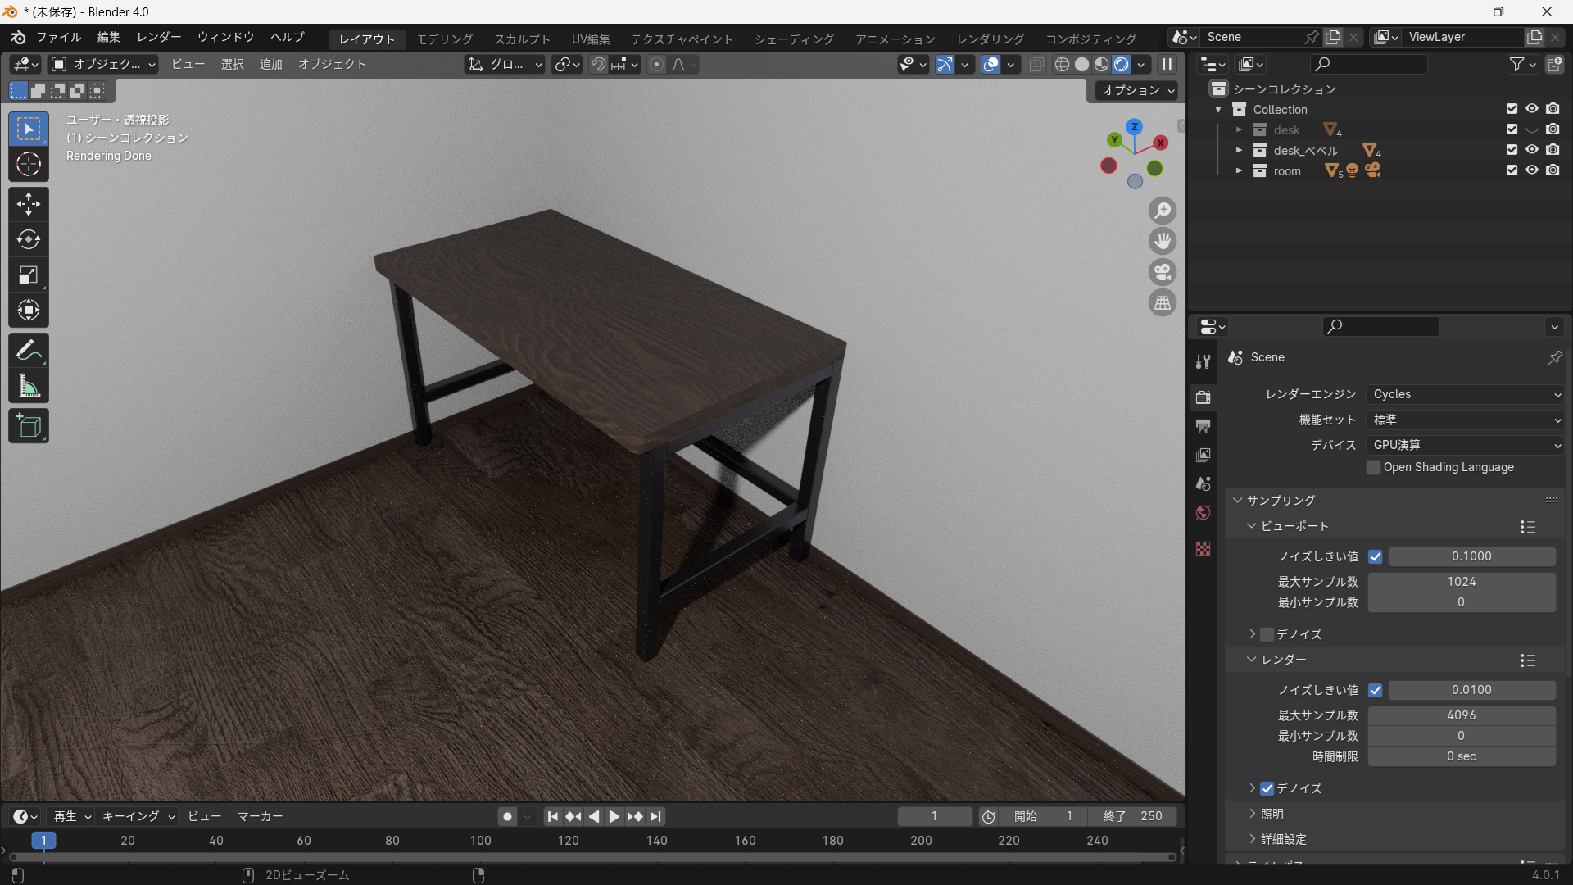
Task: Open the render engine Cycles dropdown
Action: 1465,394
